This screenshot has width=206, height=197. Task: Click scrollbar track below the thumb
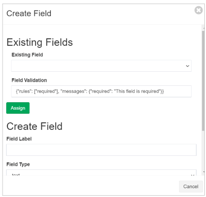click(x=203, y=151)
